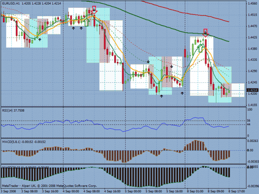This screenshot has height=194, width=259.
Task: Click the 3 Sep 16:00 time axis label
Action: click(50, 191)
